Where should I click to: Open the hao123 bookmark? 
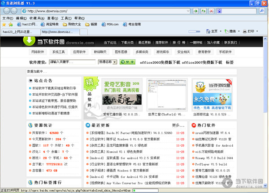(x=27, y=24)
